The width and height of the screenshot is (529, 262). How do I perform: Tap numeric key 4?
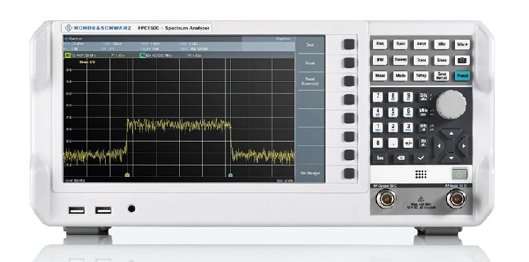pos(378,112)
